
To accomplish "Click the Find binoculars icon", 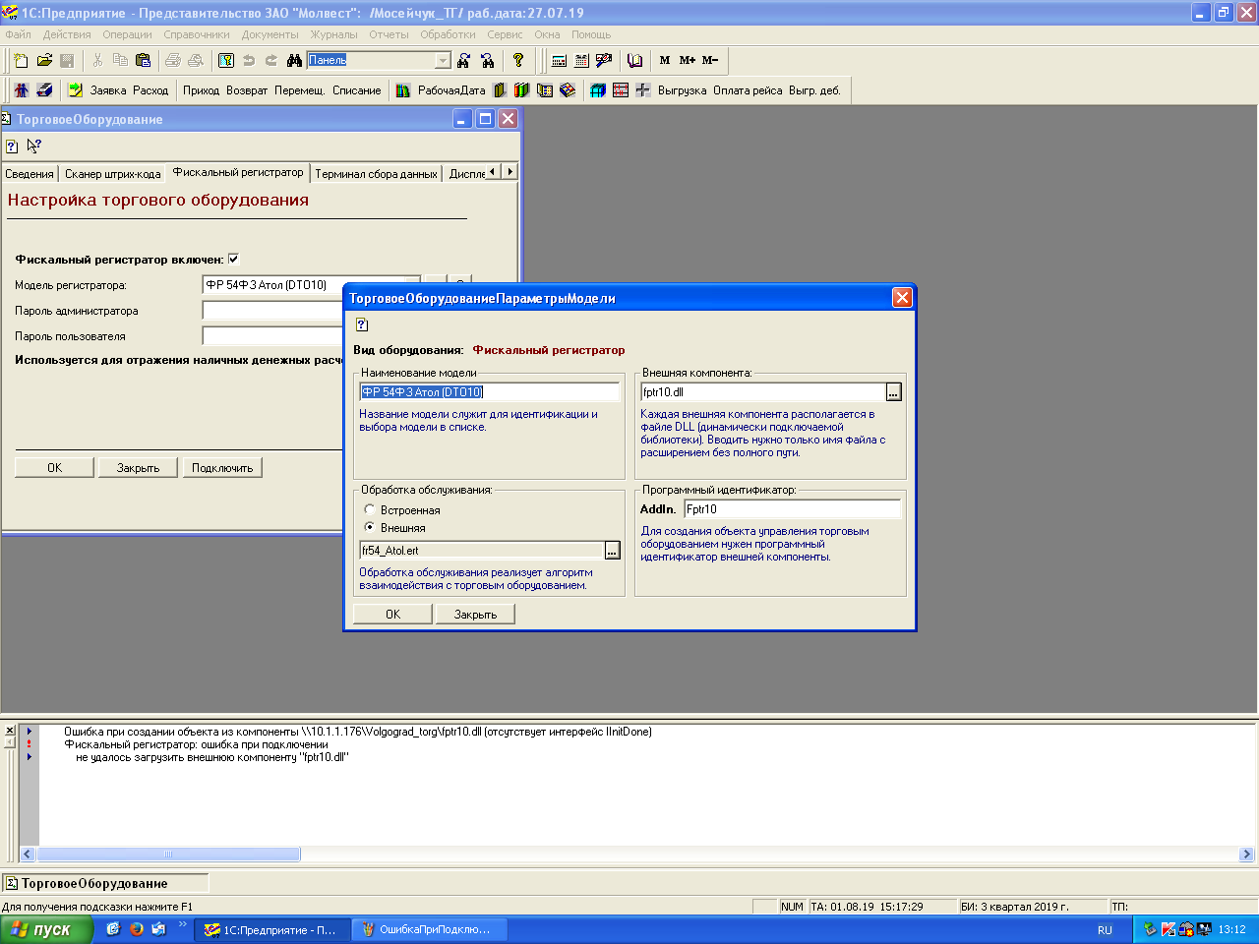I will pyautogui.click(x=294, y=60).
